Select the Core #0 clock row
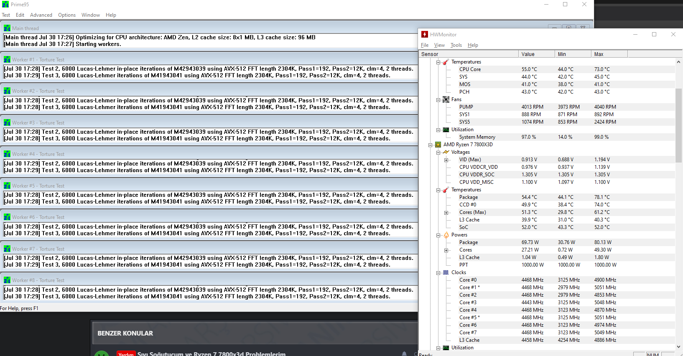This screenshot has width=683, height=356. [547, 280]
